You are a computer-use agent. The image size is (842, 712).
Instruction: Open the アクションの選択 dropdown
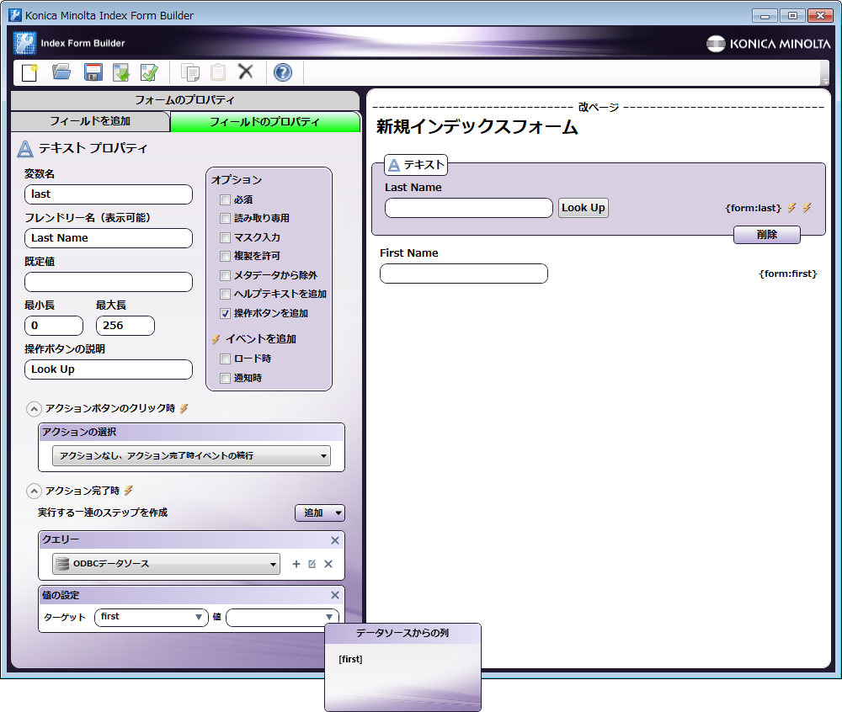point(191,455)
